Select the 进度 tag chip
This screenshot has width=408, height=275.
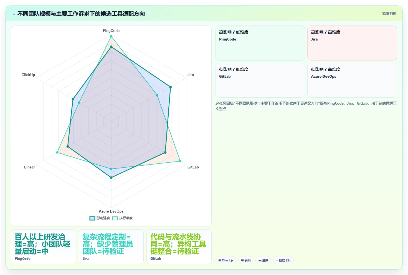[263, 260]
